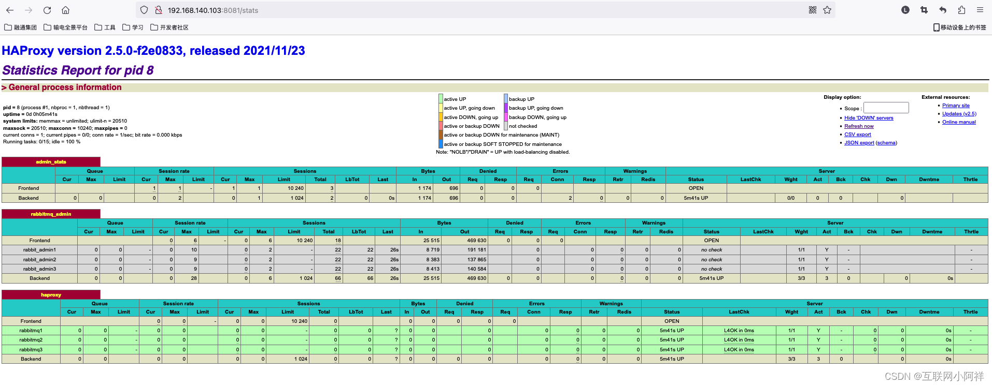Screen dimensions: 992x386
Task: Click the 5m41s UP status in admin_stats Backend
Action: [696, 198]
